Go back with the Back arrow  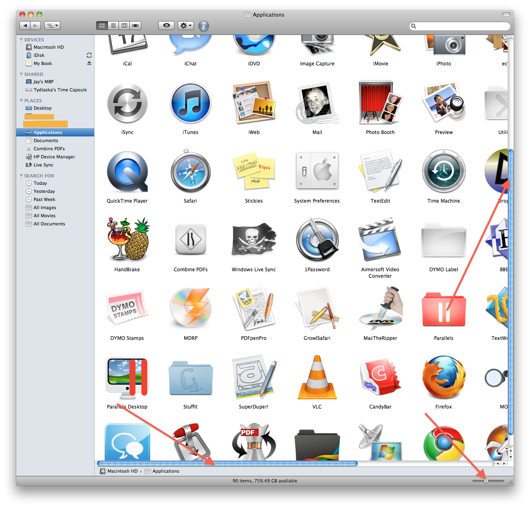25,26
